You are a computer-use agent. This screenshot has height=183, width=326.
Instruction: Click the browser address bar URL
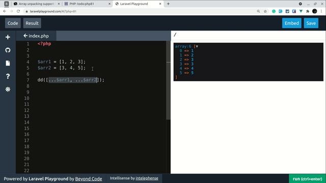click(53, 11)
